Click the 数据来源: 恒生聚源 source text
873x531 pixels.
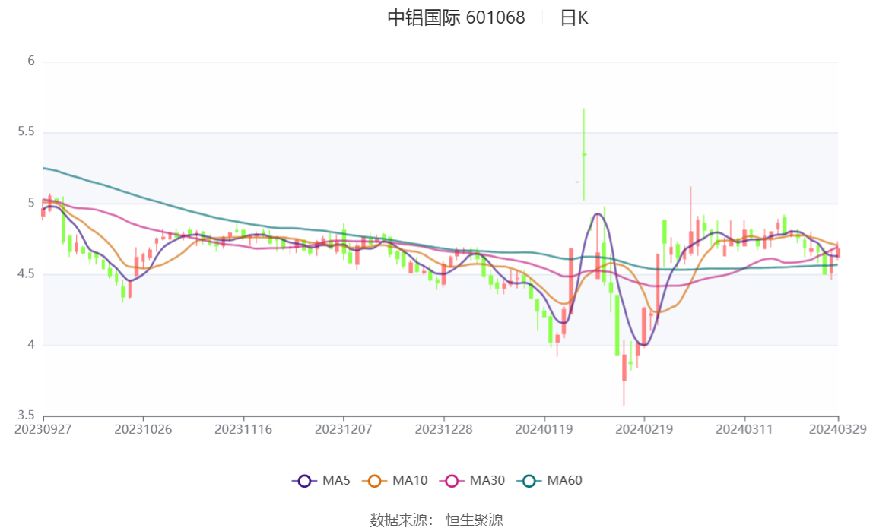click(x=436, y=520)
